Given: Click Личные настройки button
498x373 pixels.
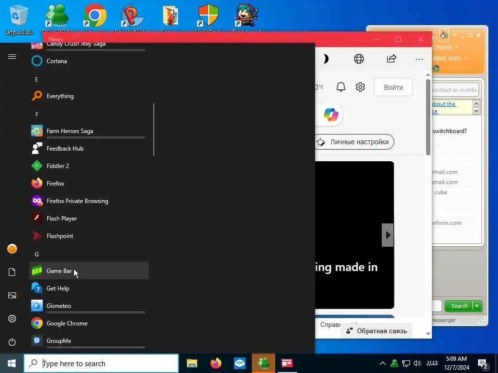Looking at the screenshot, I should pyautogui.click(x=355, y=142).
